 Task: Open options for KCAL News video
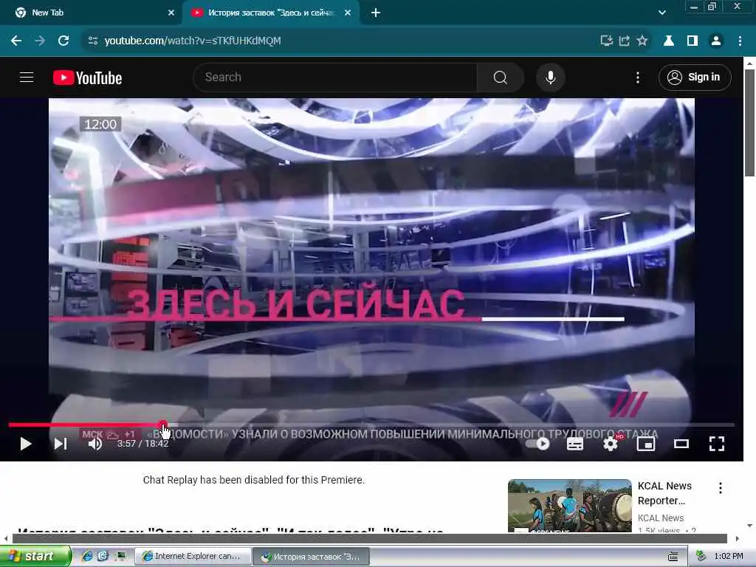[x=721, y=488]
